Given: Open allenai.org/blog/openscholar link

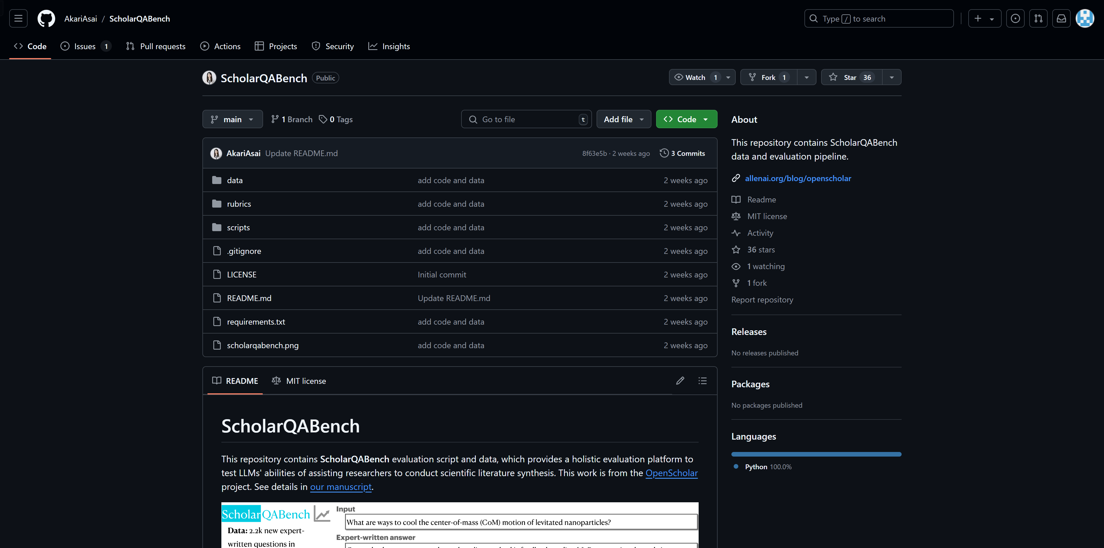Looking at the screenshot, I should [x=798, y=178].
